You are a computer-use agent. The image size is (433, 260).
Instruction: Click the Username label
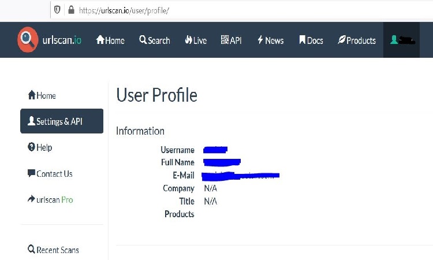(x=178, y=150)
